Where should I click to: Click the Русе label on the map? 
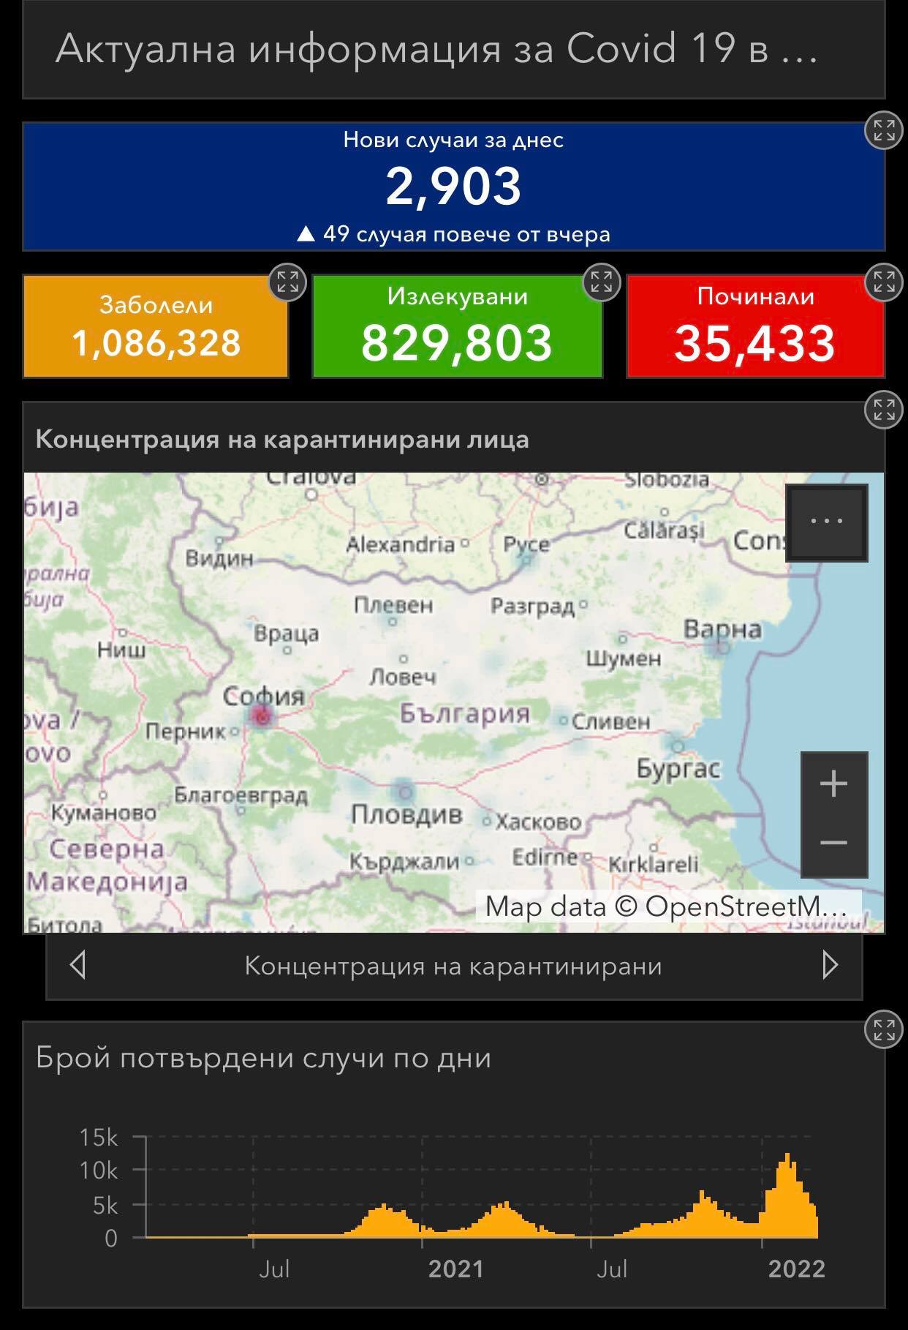[526, 545]
